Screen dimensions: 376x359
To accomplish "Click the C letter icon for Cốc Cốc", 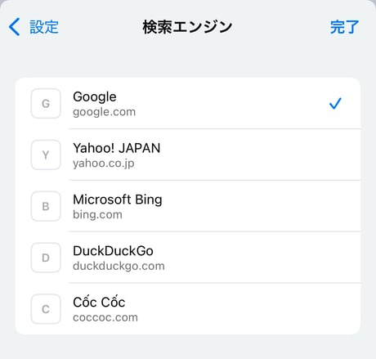I will (x=46, y=309).
